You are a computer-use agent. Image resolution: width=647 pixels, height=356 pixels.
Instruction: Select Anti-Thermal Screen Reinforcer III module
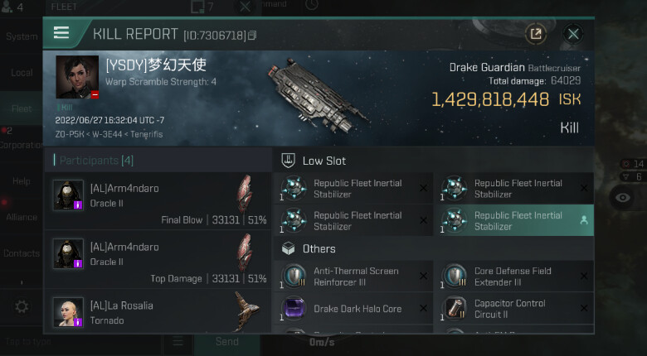pos(353,277)
